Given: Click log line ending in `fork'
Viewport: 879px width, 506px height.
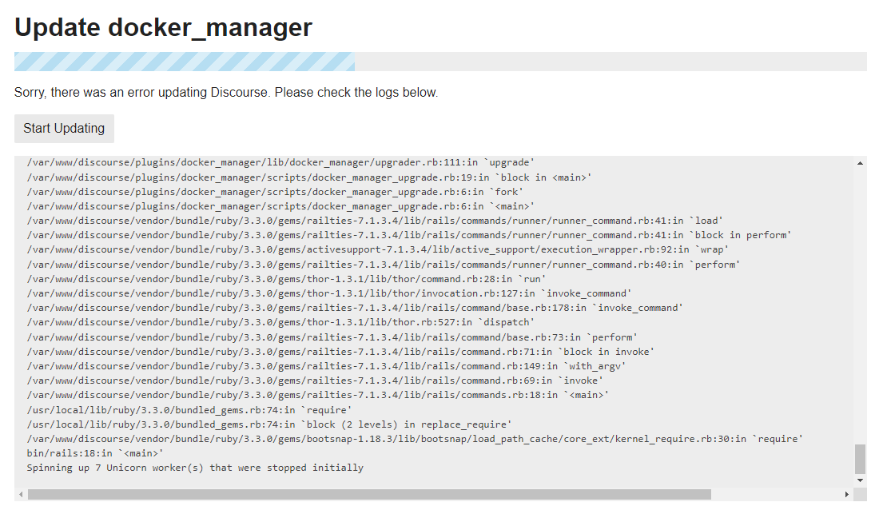Looking at the screenshot, I should [275, 192].
